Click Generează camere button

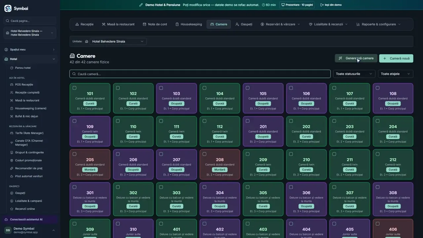click(x=356, y=58)
